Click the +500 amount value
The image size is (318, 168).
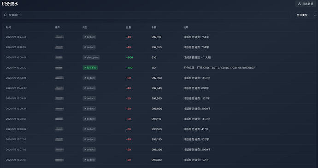click(x=130, y=58)
